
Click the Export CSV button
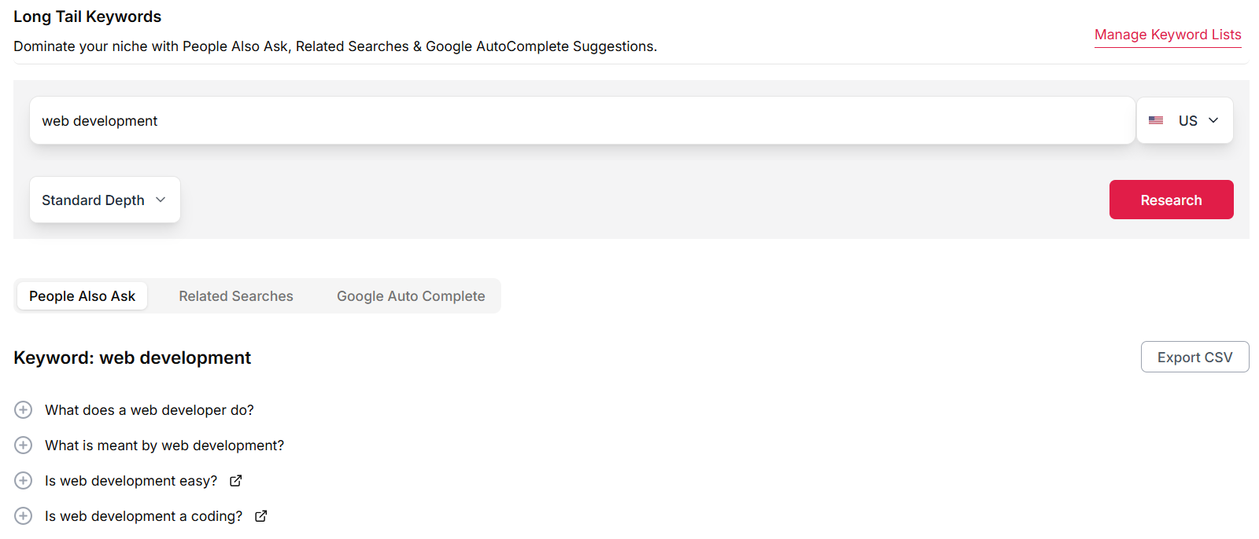(1194, 357)
